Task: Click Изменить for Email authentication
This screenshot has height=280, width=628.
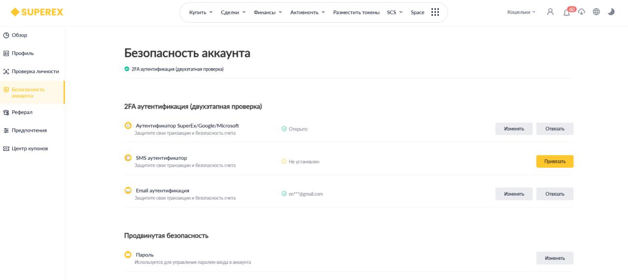Action: pos(514,194)
